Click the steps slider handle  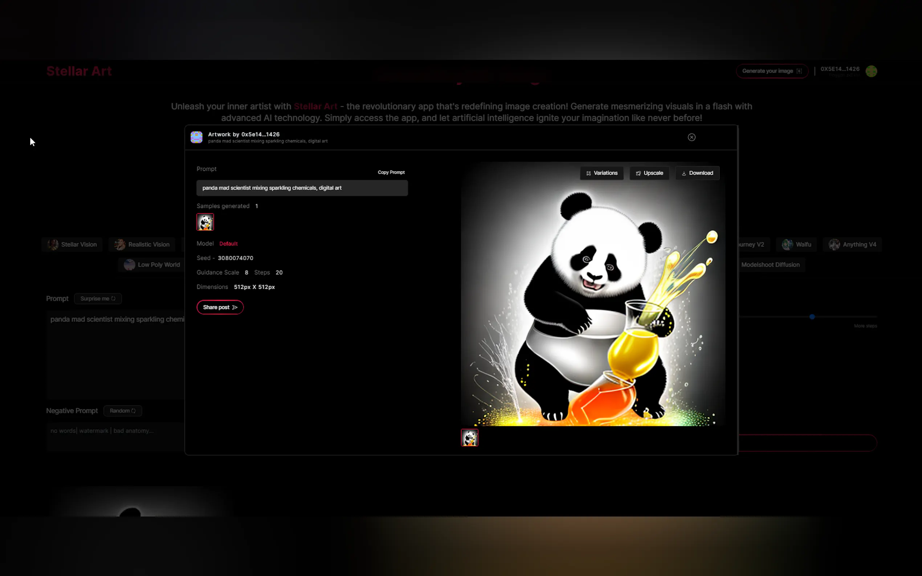tap(812, 317)
